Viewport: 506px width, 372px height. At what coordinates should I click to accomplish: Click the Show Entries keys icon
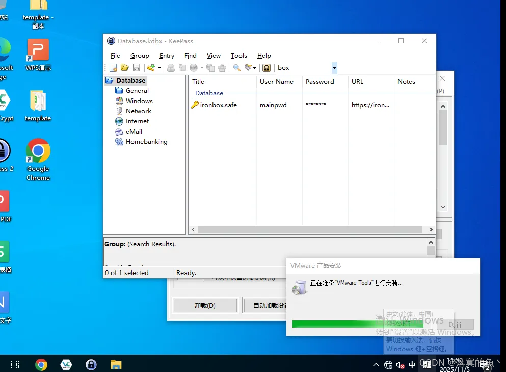[248, 68]
